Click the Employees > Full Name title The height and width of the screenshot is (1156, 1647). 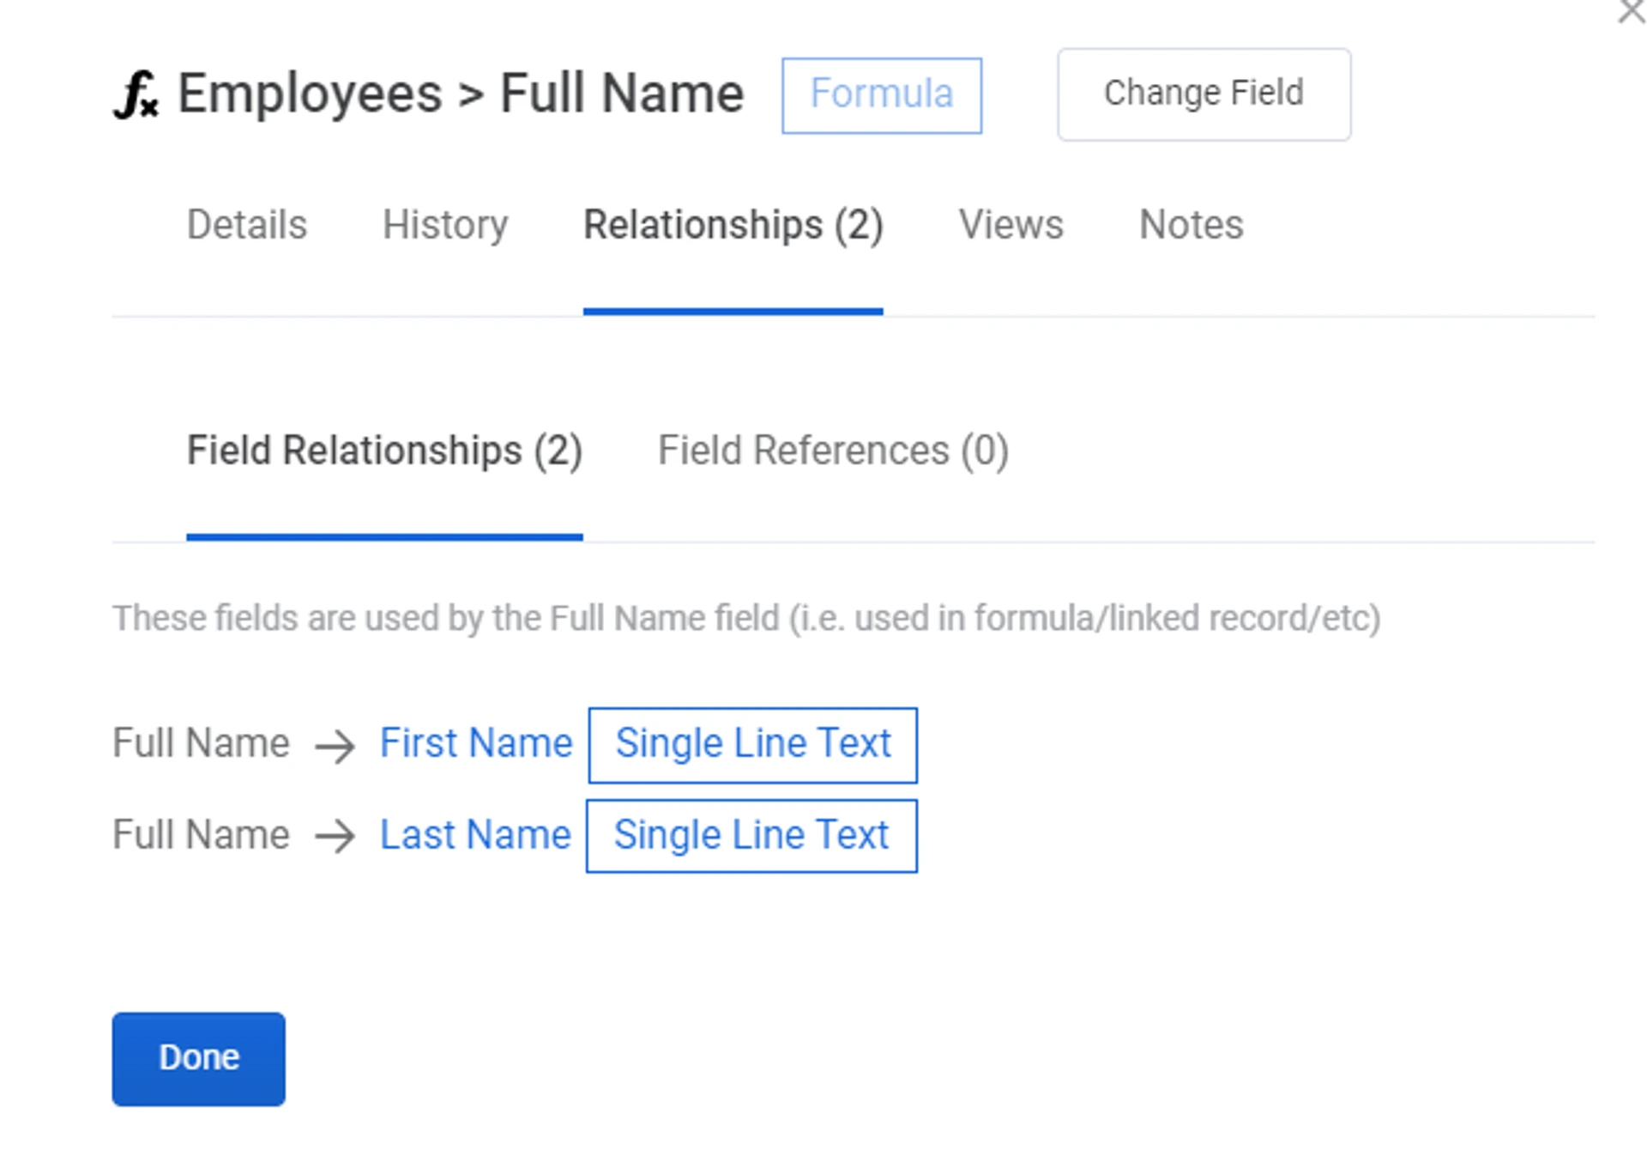coord(460,94)
